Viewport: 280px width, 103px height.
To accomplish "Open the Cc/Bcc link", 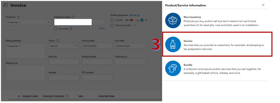I will point(102,28).
